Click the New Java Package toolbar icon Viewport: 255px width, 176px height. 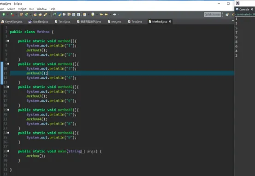(21, 14)
